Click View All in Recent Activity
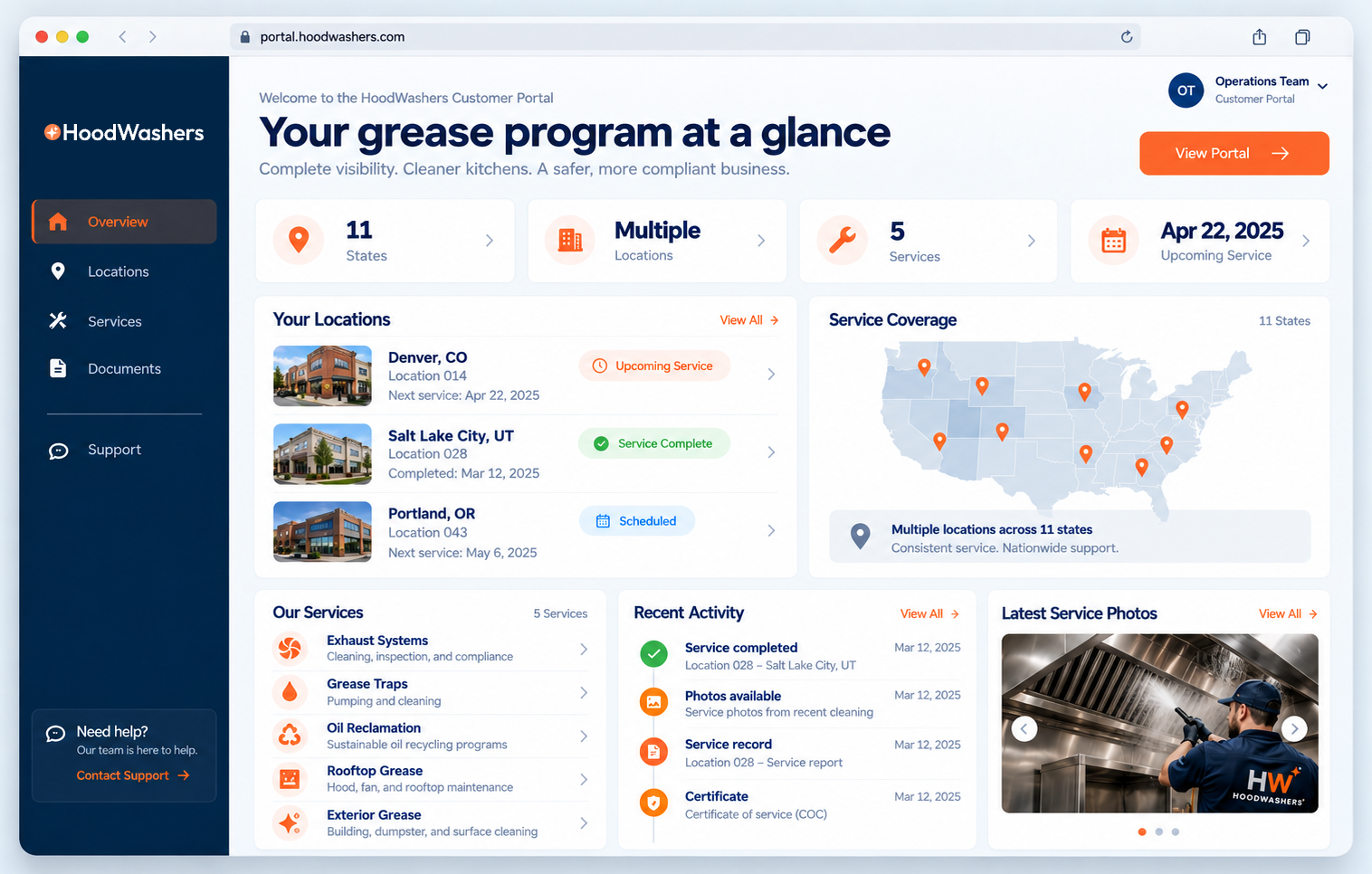Screen dimensions: 1372x874 pos(929,614)
